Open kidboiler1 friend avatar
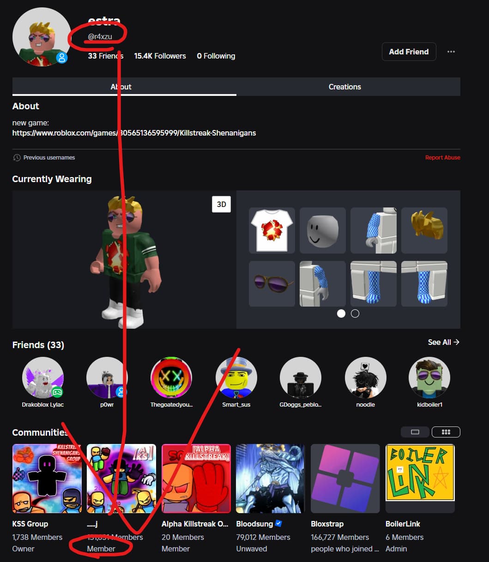Viewport: 489px width, 562px height. tap(429, 378)
